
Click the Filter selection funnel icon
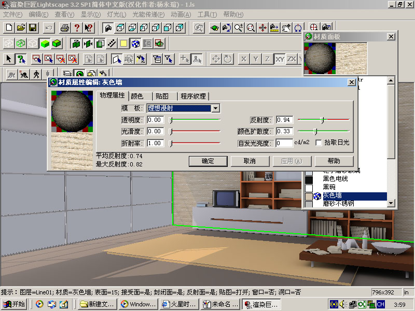pos(169,59)
